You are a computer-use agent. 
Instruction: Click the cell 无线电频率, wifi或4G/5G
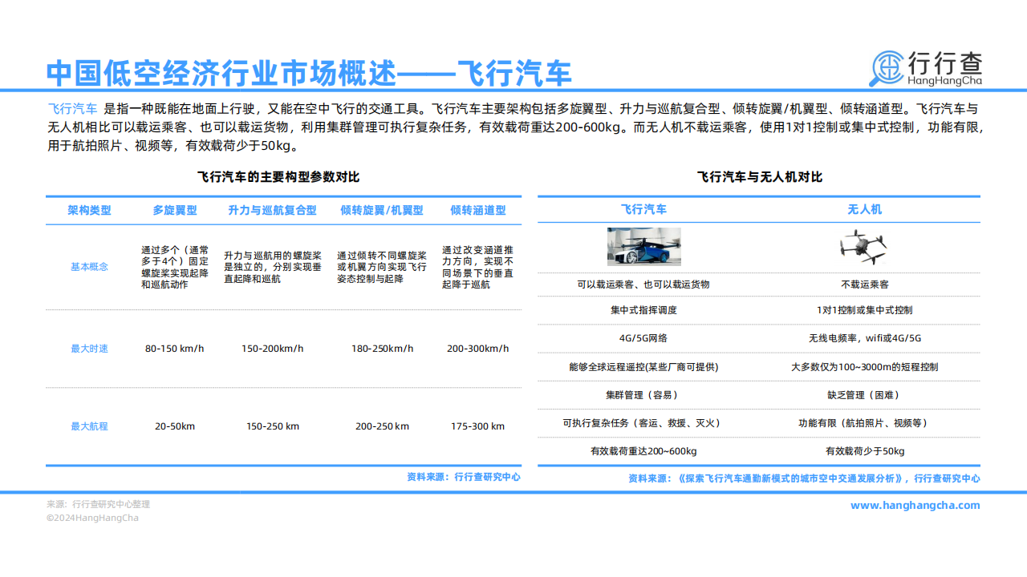click(865, 338)
